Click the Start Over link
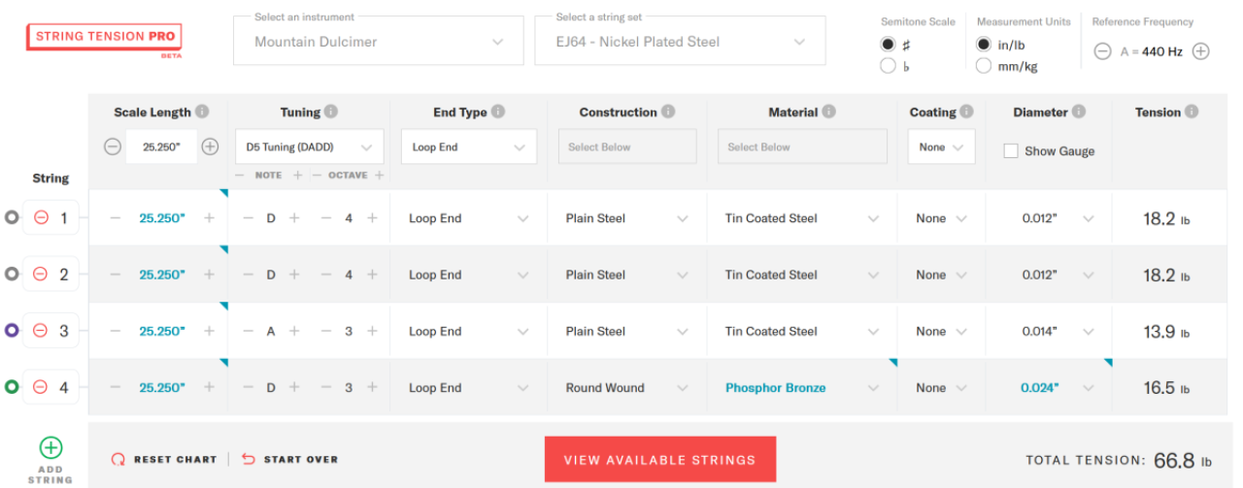Image resolution: width=1243 pixels, height=488 pixels. [x=289, y=460]
